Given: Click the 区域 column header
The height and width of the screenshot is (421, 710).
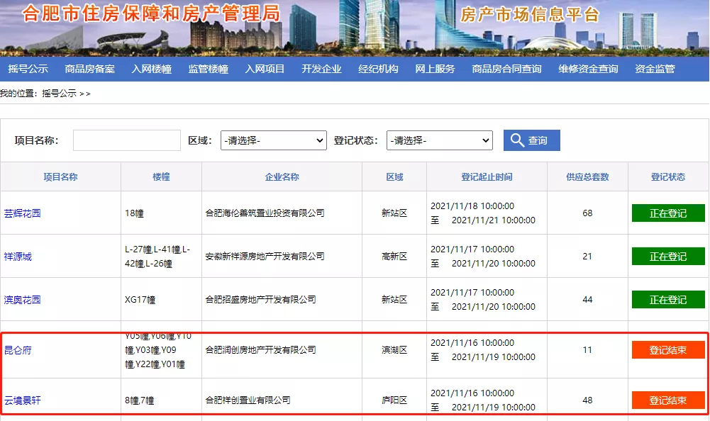Looking at the screenshot, I should [394, 177].
